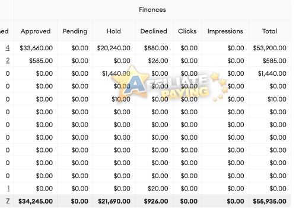Select the $26.00 declined amount cell
The image size is (296, 213).
tap(158, 61)
